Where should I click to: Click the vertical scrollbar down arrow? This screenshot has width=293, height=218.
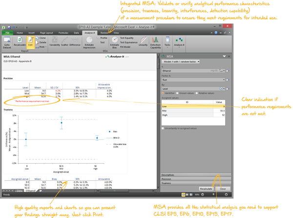pos(158,187)
